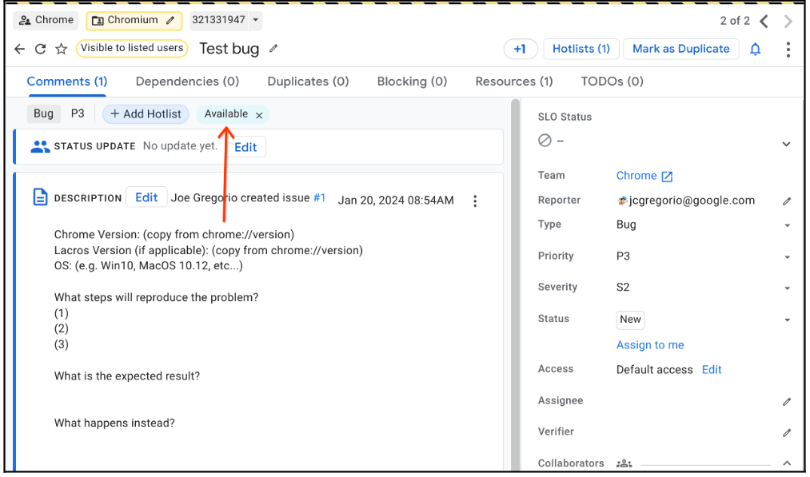
Task: Open the issue ID 321331947 dropdown
Action: coord(255,20)
